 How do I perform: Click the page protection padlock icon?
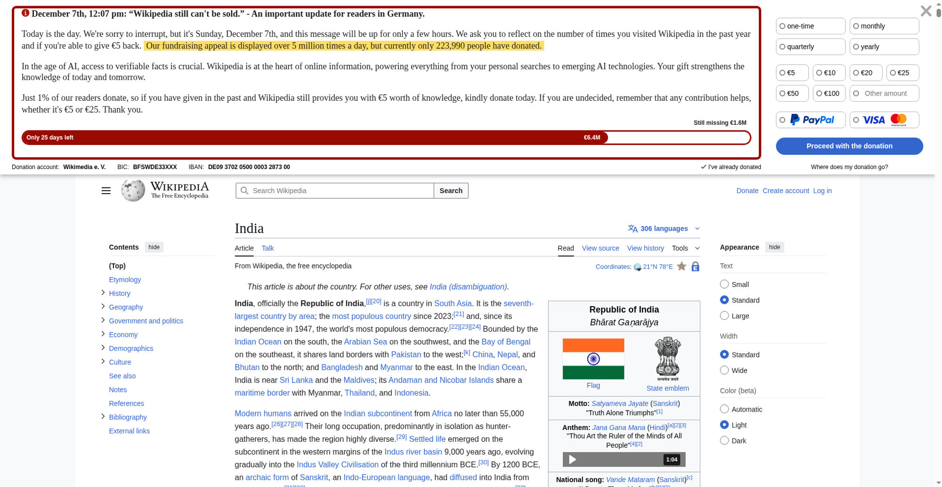coord(695,267)
